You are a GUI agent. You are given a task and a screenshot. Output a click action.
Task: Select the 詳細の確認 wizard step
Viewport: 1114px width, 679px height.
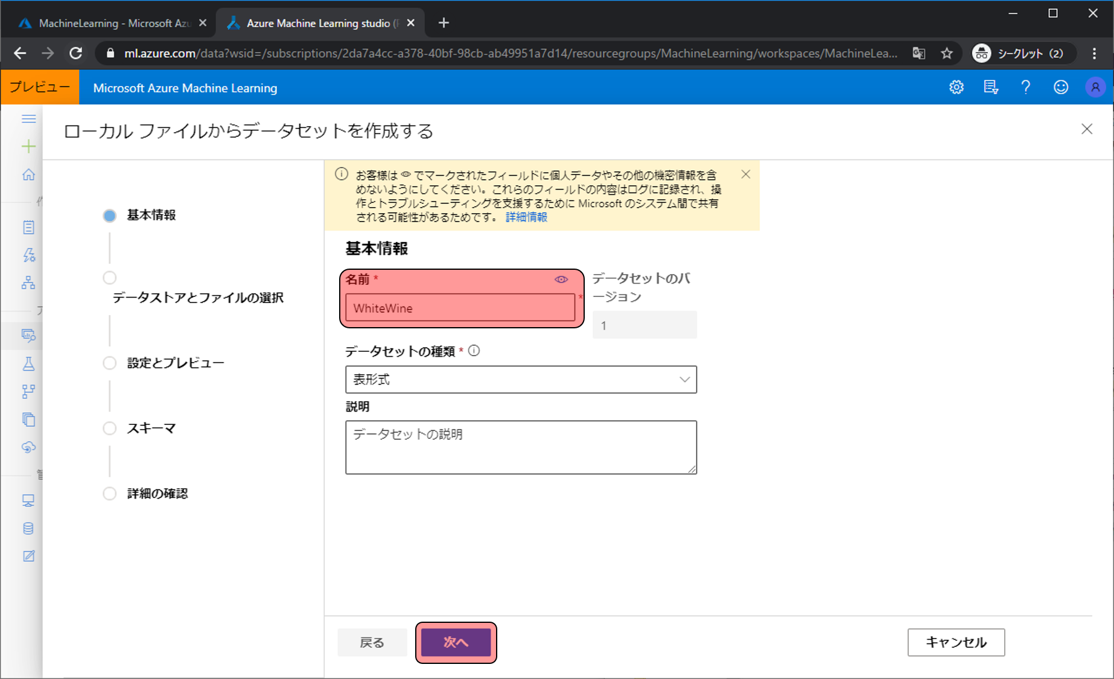(157, 494)
